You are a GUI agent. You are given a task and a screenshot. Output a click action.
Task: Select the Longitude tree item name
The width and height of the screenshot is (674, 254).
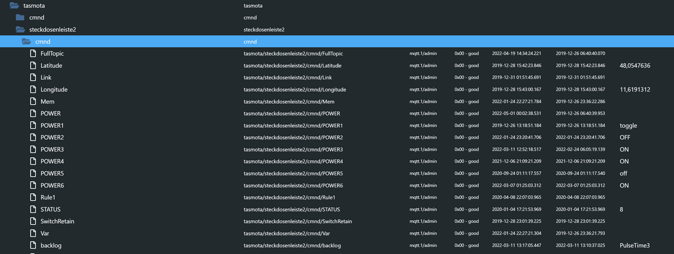54,89
